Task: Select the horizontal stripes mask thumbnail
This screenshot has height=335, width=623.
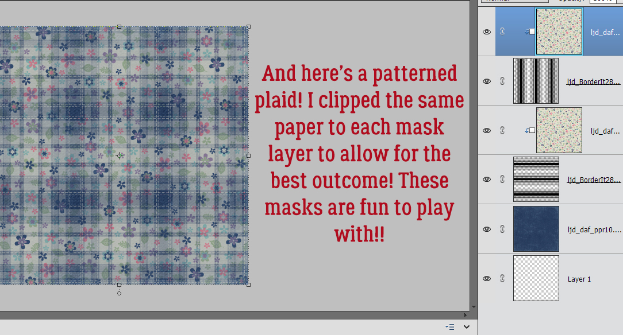Action: point(536,179)
